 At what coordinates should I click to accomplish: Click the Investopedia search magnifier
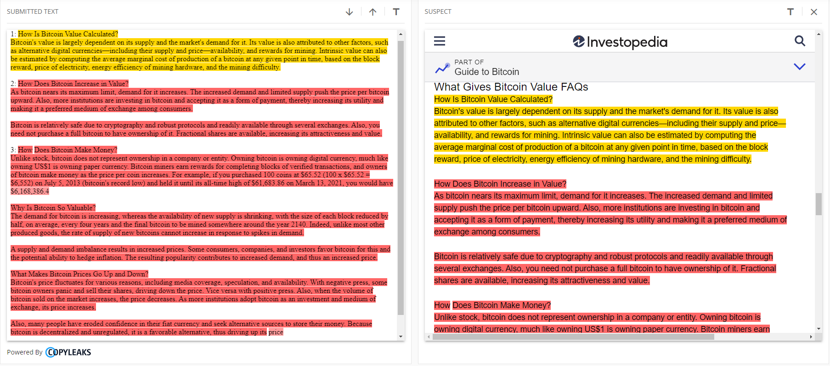800,41
